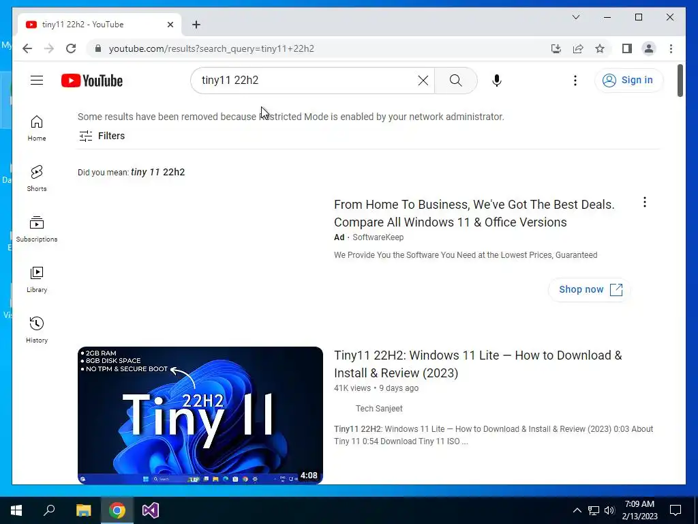Open taskbar search

click(x=49, y=510)
